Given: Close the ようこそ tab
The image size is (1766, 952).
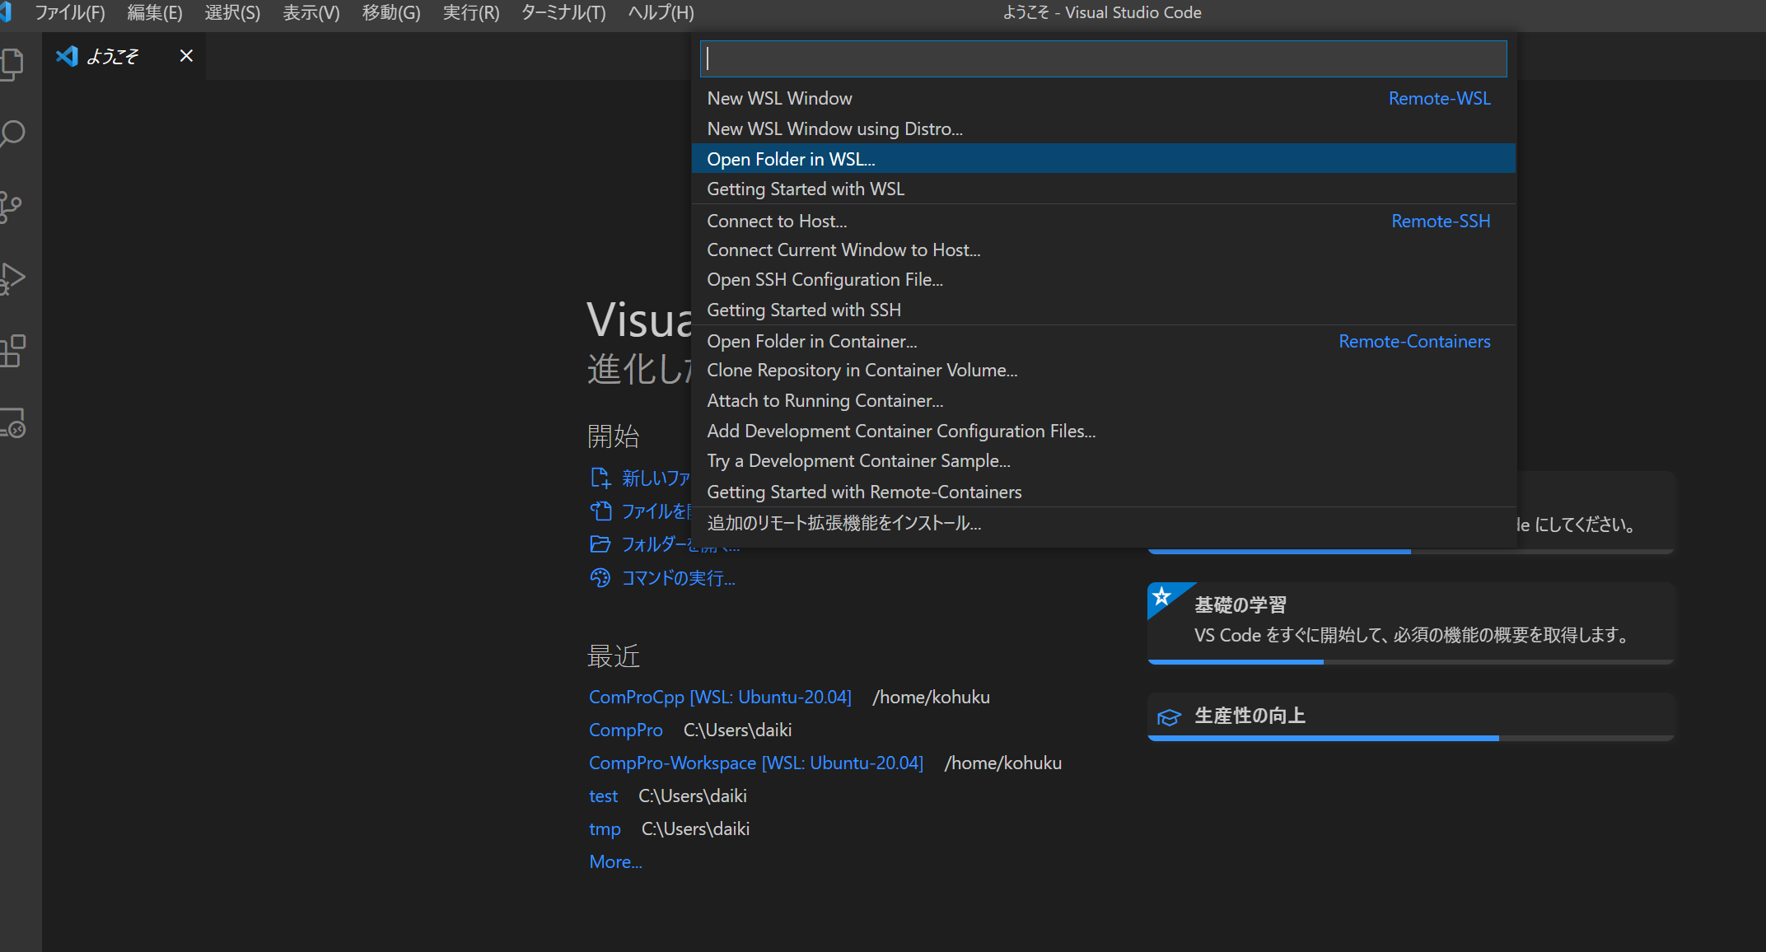Looking at the screenshot, I should (186, 56).
